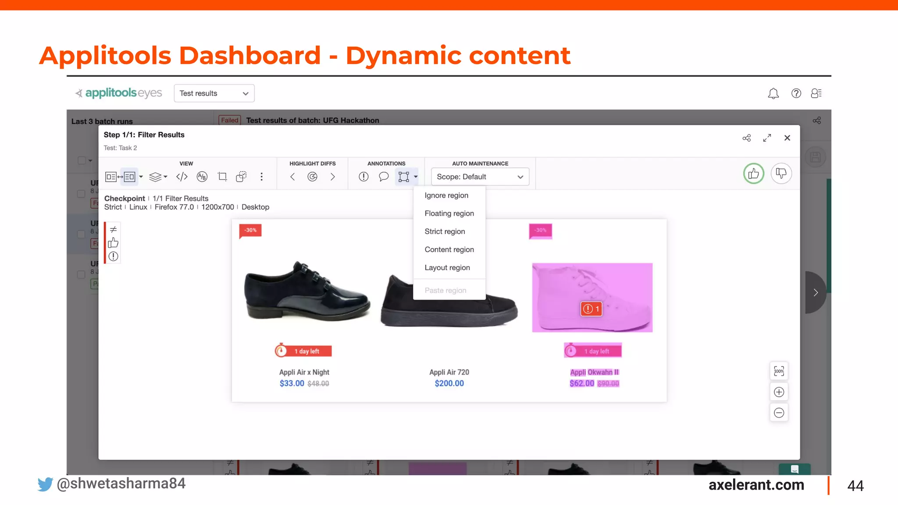
Task: Click the green chat icon at bottom
Action: coord(794,469)
